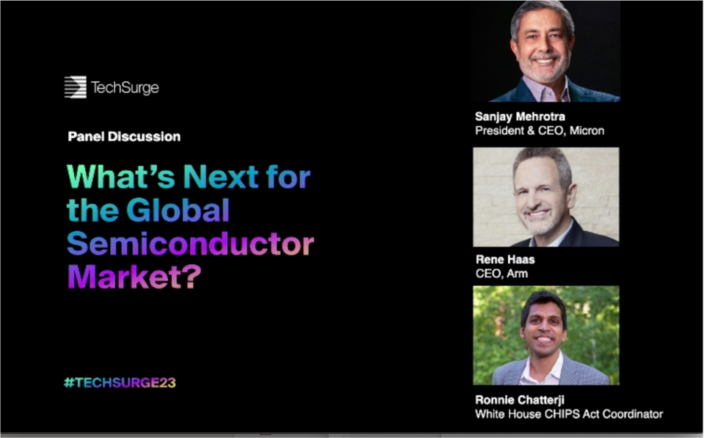Select the 'Panel Discussion' heading
Image resolution: width=704 pixels, height=438 pixels.
pyautogui.click(x=124, y=136)
